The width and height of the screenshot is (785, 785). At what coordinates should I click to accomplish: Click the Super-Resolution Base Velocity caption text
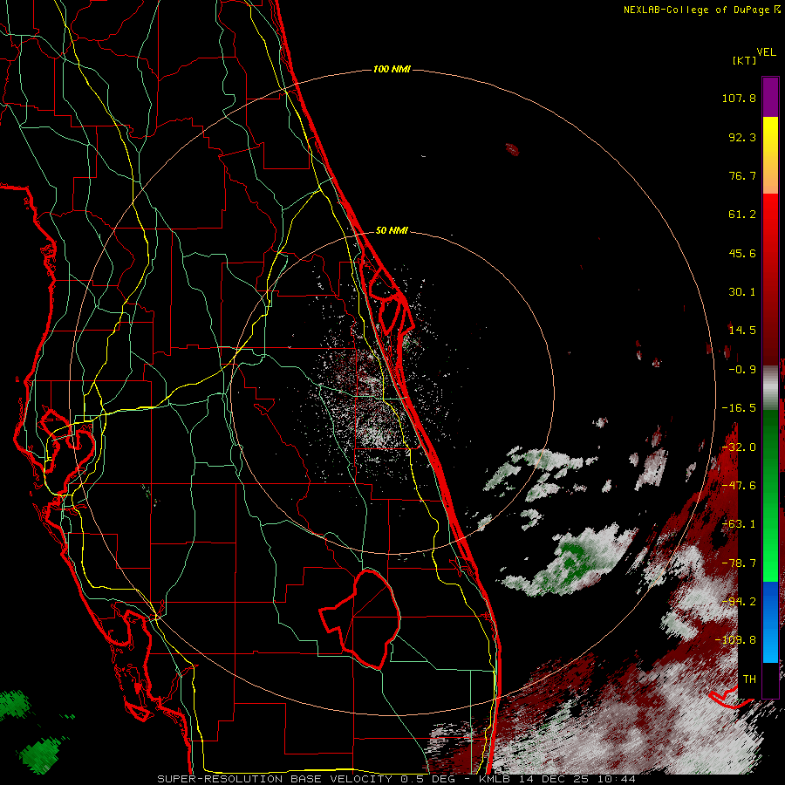pyautogui.click(x=397, y=779)
